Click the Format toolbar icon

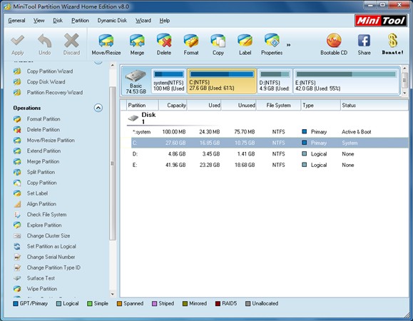pos(191,41)
